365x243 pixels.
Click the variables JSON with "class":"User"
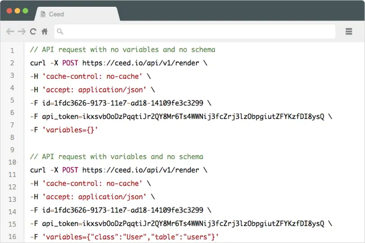[131, 237]
